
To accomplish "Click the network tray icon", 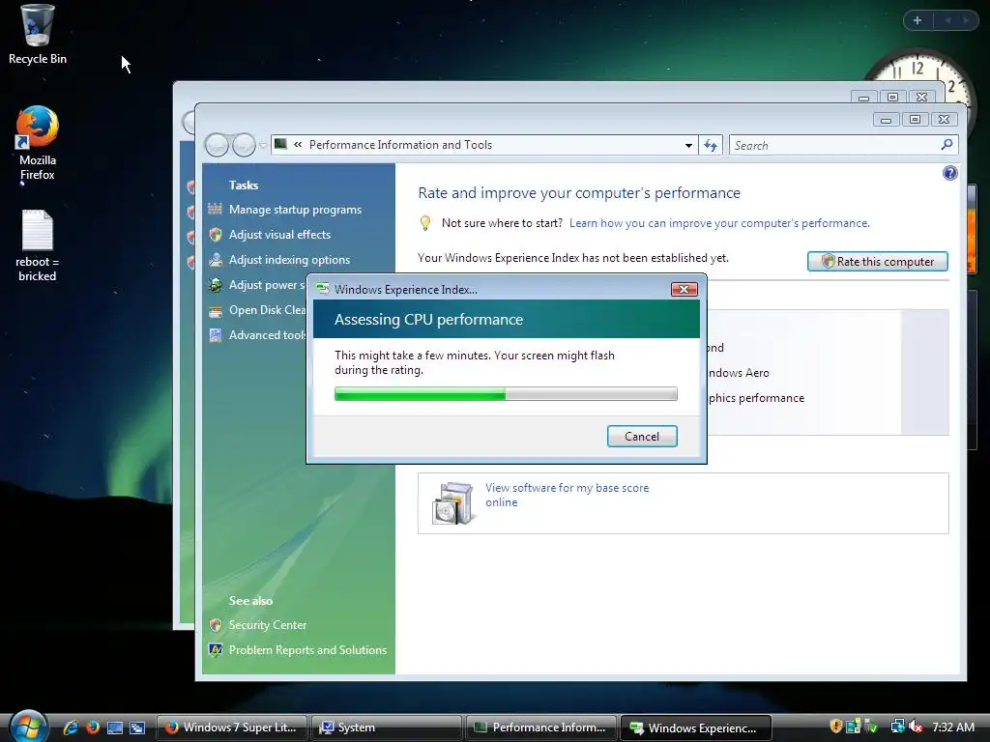I will pos(897,727).
